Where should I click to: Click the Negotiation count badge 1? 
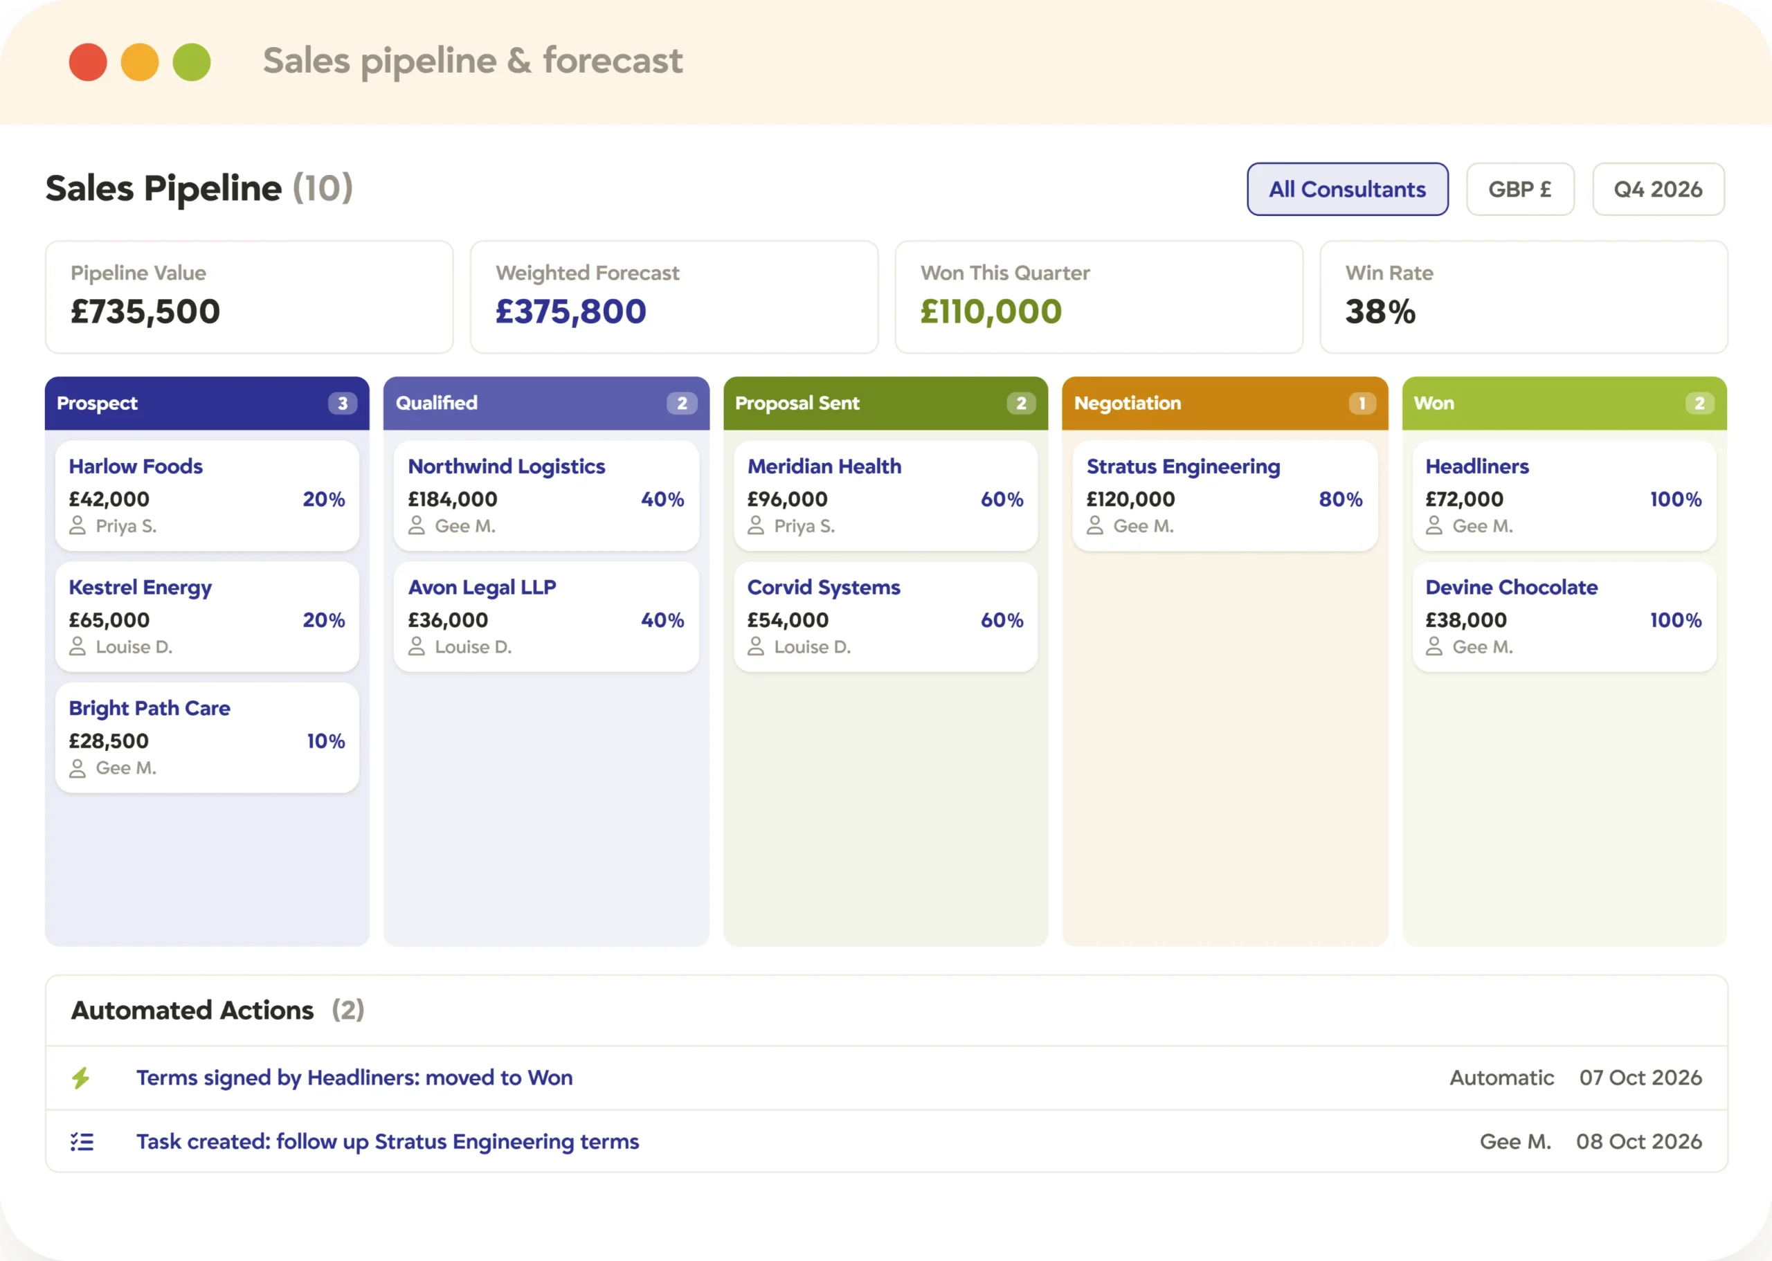[1362, 403]
